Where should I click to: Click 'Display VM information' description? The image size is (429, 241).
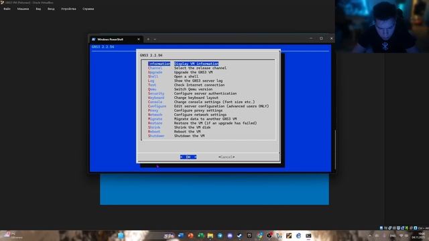[x=196, y=64]
